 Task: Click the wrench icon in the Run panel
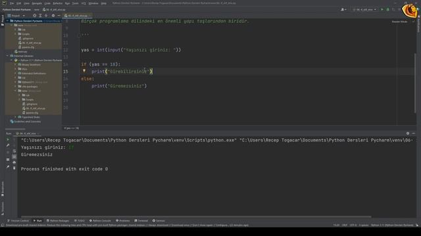pos(8,146)
